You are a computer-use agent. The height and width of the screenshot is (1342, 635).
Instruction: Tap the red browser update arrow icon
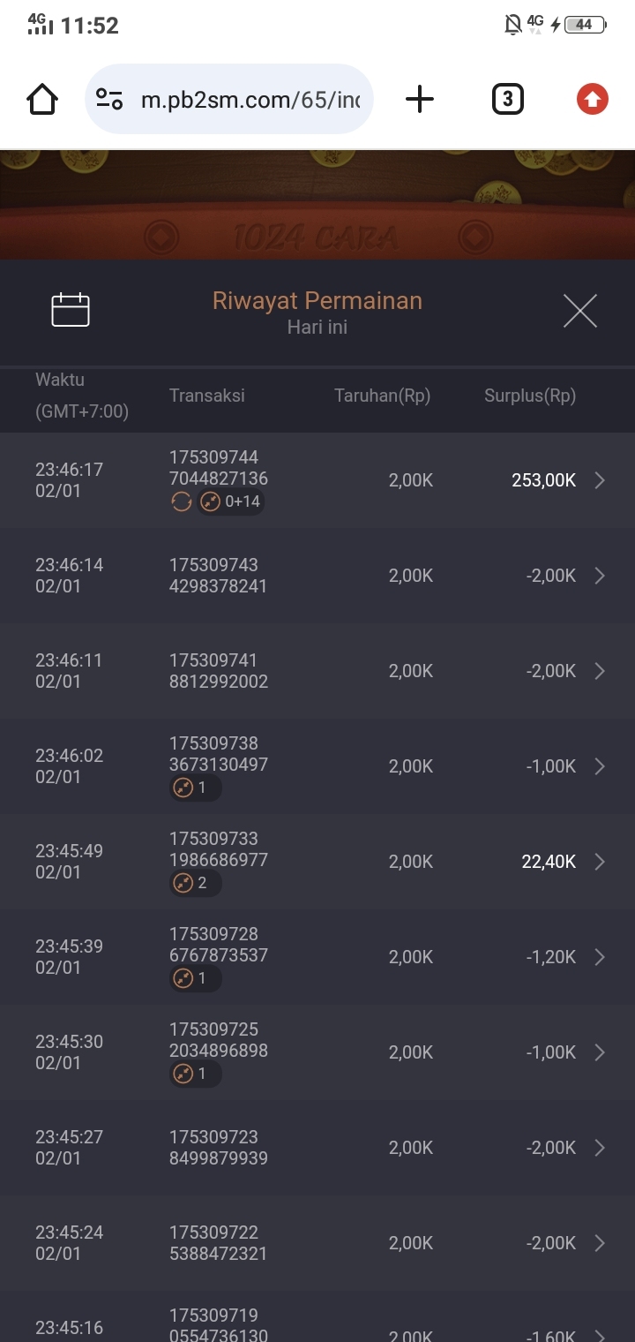[x=593, y=100]
